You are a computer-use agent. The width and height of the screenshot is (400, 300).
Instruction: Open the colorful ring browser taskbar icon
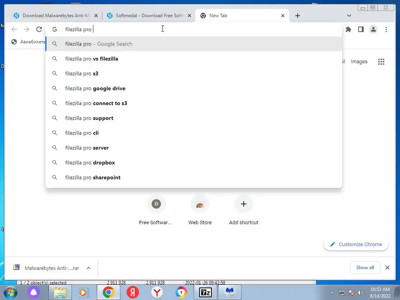(181, 292)
